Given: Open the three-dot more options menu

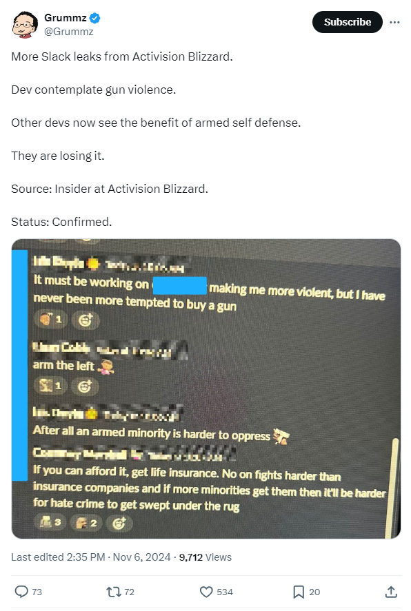Looking at the screenshot, I should pos(394,22).
